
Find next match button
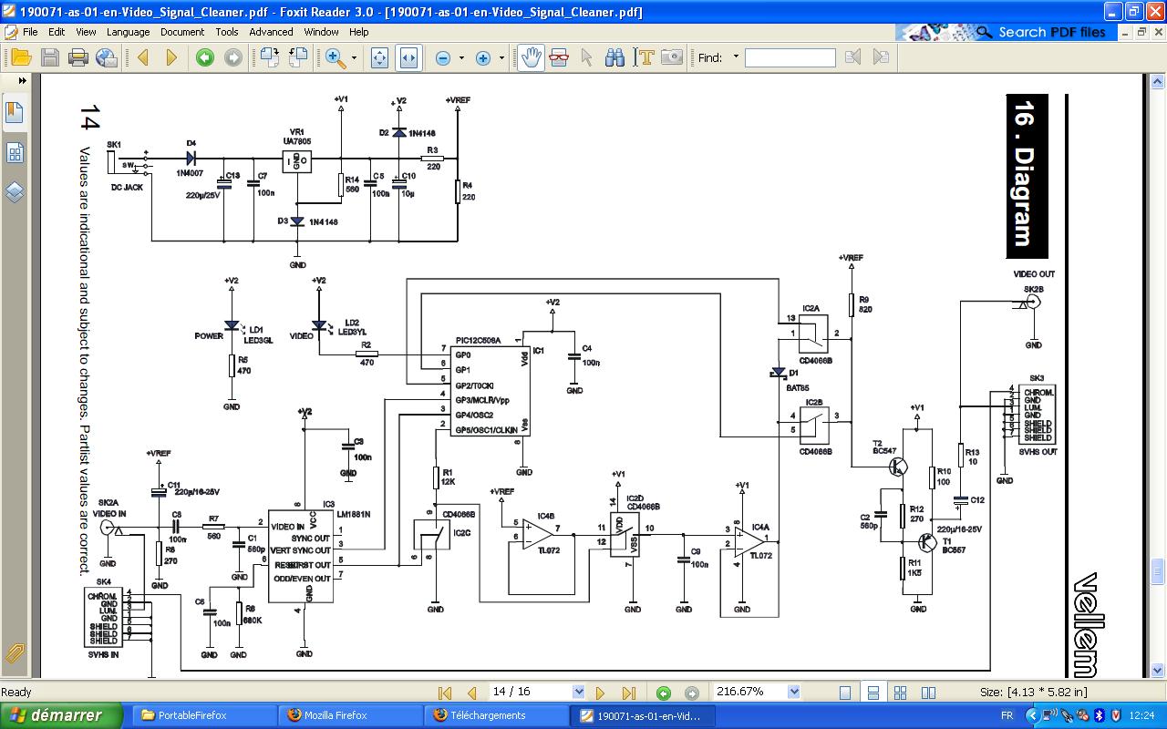pyautogui.click(x=881, y=57)
